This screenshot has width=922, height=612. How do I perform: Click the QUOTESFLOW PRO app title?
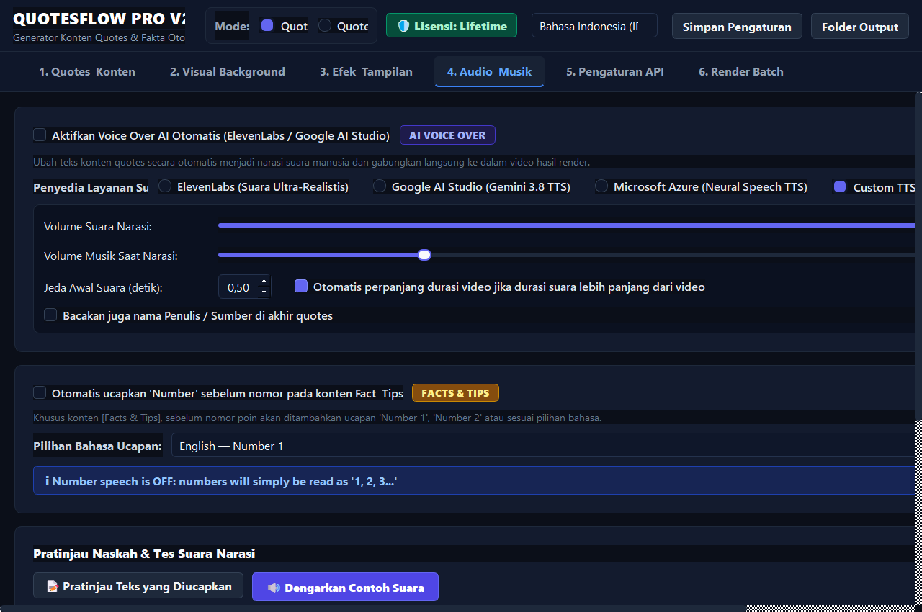click(99, 19)
